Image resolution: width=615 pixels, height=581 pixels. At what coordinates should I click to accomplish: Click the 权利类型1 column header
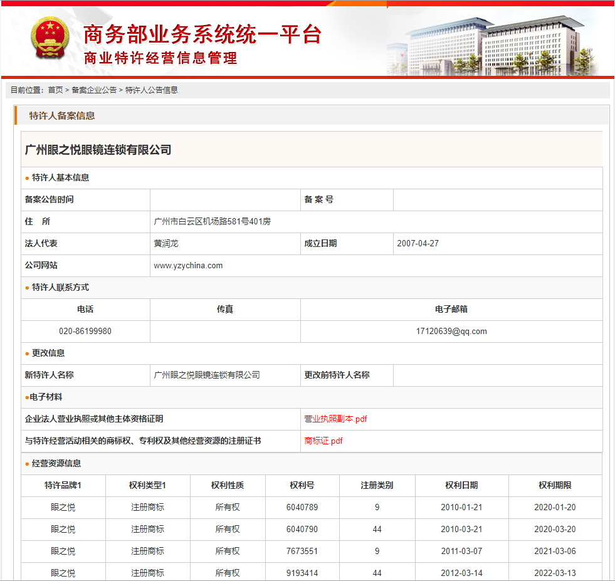tap(147, 485)
